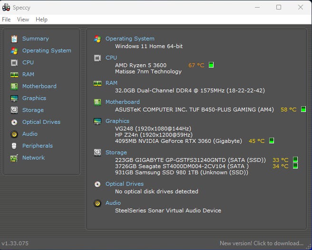
Task: Click the Optical Drives disc icon in summary panel
Action: [97, 184]
